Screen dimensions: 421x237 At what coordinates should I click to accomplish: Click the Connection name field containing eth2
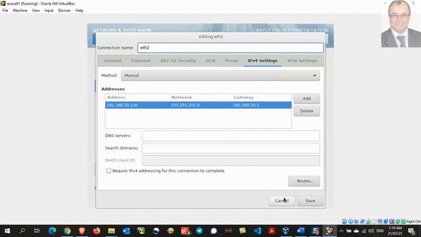(x=231, y=48)
